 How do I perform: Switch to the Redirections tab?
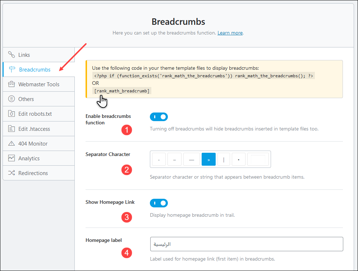(33, 173)
